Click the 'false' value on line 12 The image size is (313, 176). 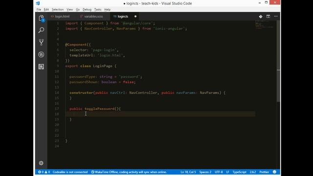pyautogui.click(x=128, y=82)
